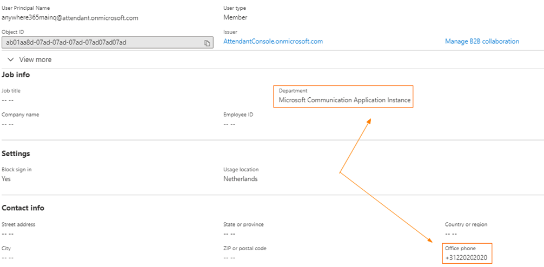
Task: Click the office phone number +31220202020
Action: coord(466,258)
